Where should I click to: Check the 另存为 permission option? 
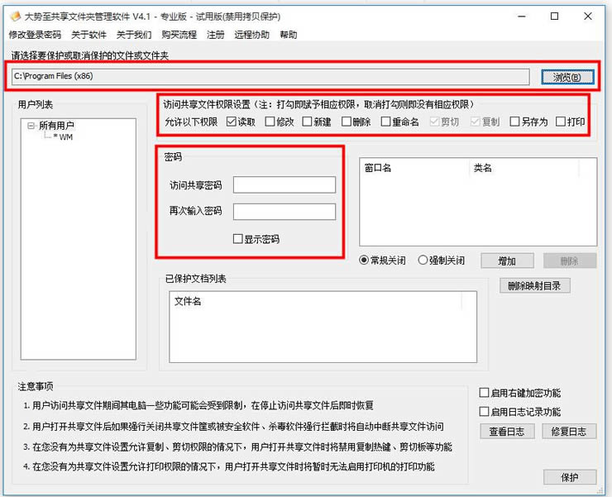pos(514,122)
